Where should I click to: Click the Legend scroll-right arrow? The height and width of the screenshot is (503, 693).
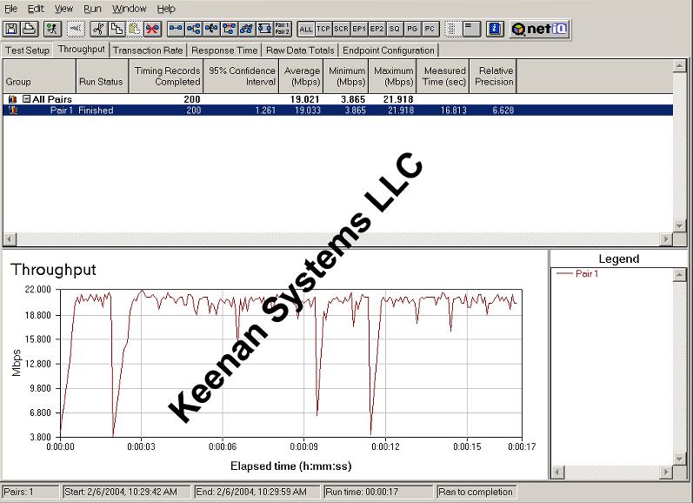[666, 472]
